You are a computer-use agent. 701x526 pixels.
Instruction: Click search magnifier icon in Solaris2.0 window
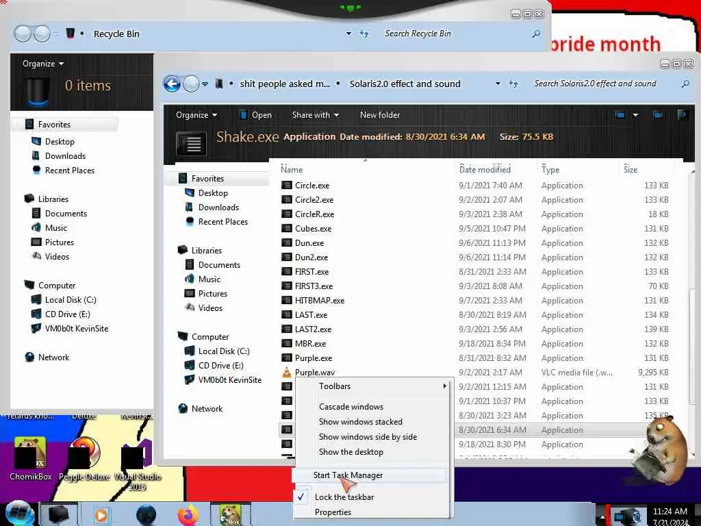pos(685,84)
